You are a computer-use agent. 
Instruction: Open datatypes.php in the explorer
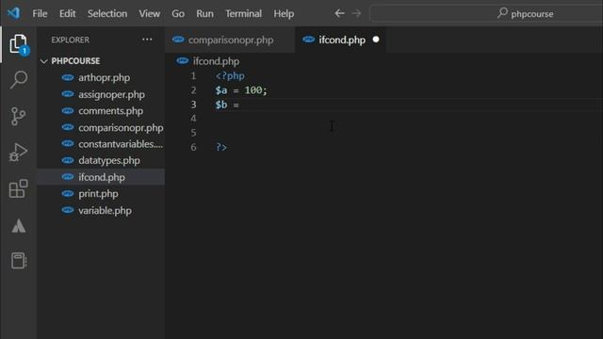101,161
